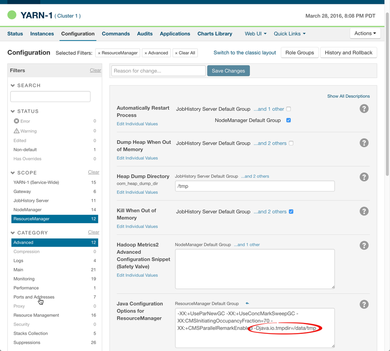Select JobHistory Server scope filter

[55, 201]
